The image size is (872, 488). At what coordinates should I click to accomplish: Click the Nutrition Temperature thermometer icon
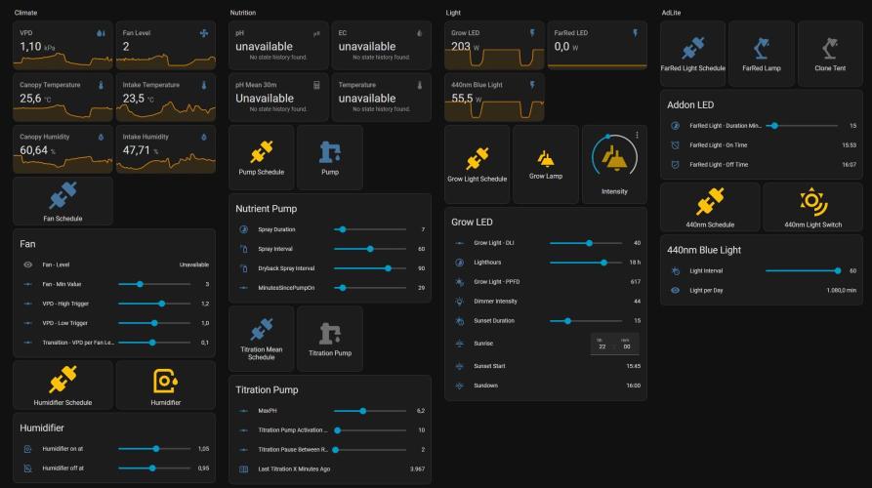click(419, 86)
